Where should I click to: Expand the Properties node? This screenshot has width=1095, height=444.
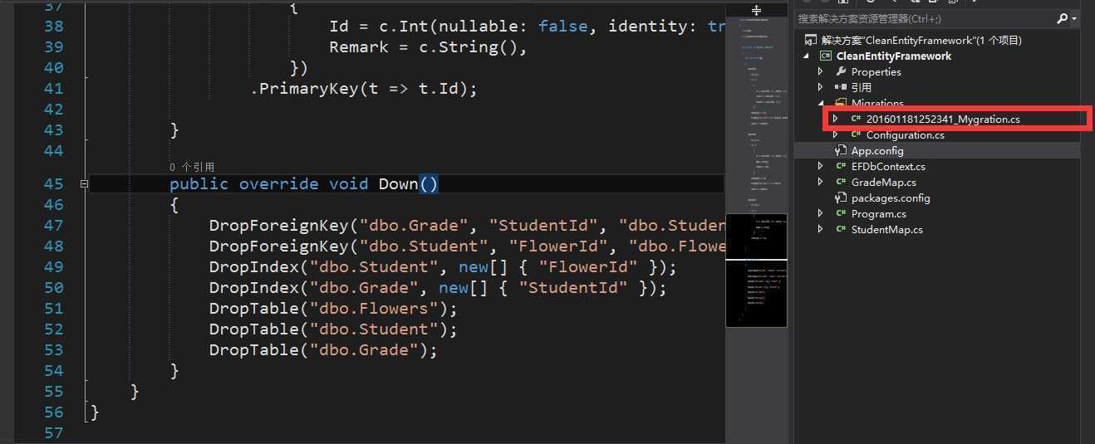click(821, 72)
